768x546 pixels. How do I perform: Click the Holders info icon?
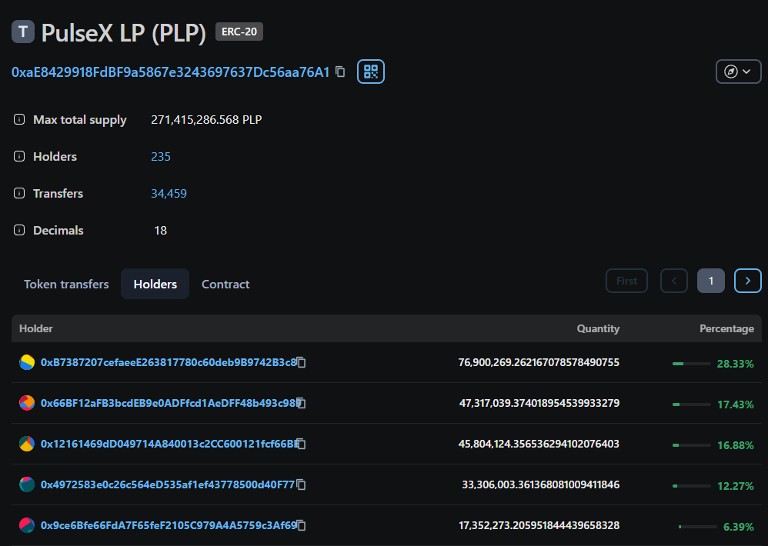tap(19, 157)
